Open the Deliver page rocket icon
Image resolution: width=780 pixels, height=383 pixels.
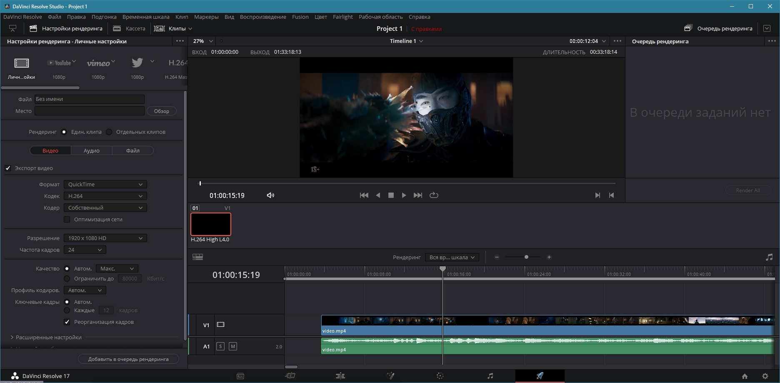pos(540,375)
